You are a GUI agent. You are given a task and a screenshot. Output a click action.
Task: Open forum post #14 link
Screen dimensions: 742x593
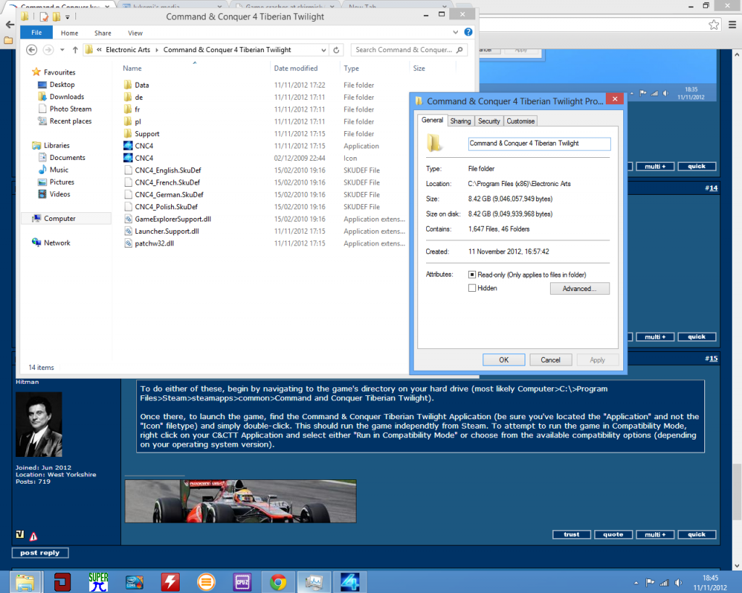tap(712, 188)
